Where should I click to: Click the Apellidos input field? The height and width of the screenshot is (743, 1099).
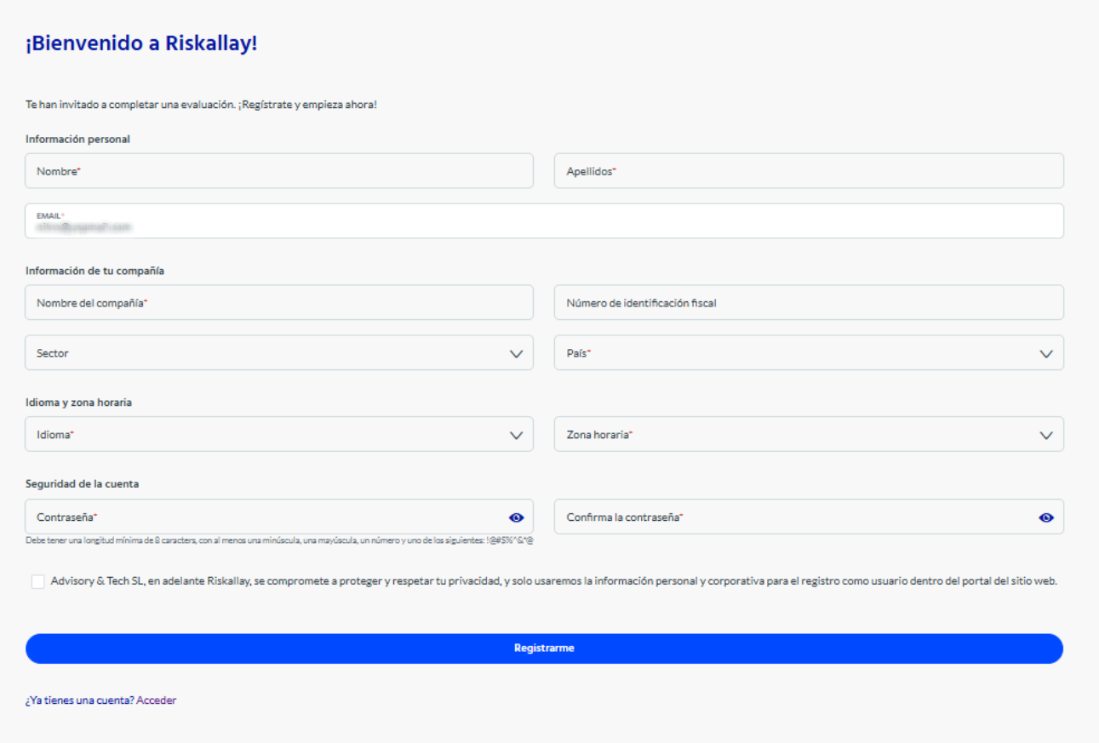click(809, 171)
